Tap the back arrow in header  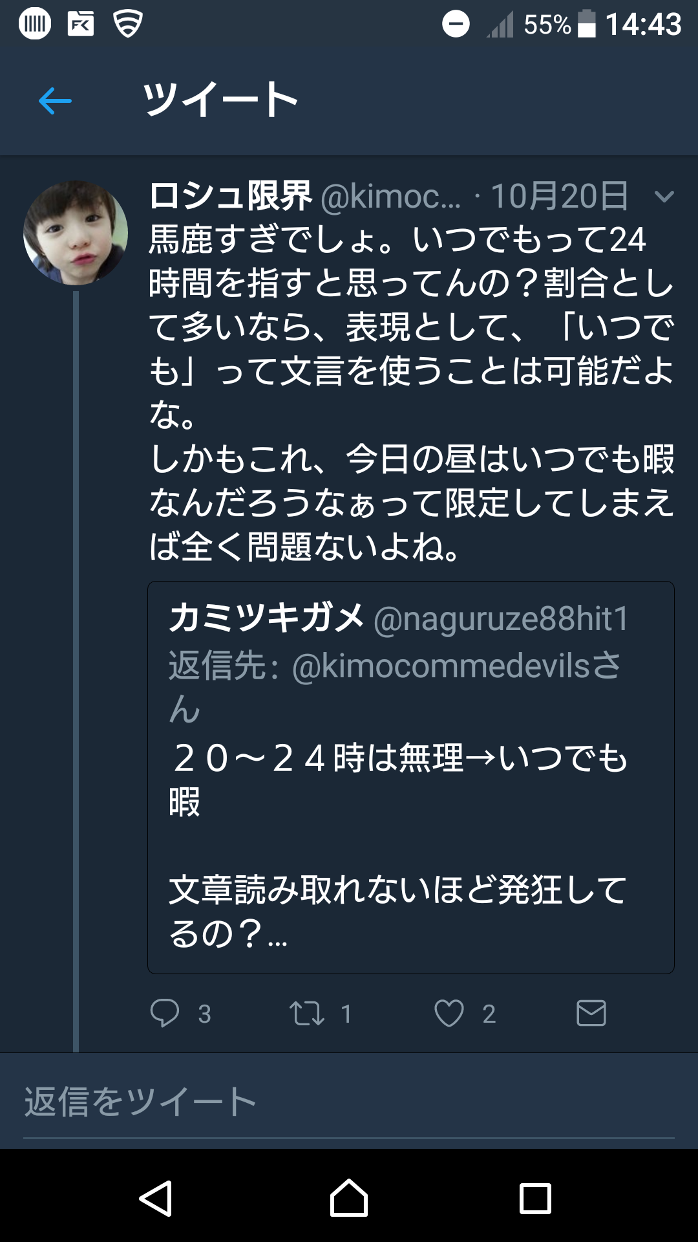click(55, 101)
